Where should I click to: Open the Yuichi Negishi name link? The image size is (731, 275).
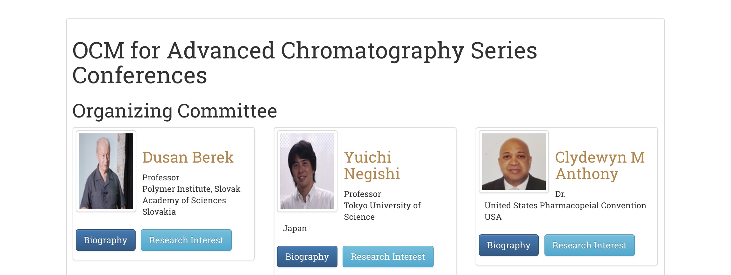point(372,166)
